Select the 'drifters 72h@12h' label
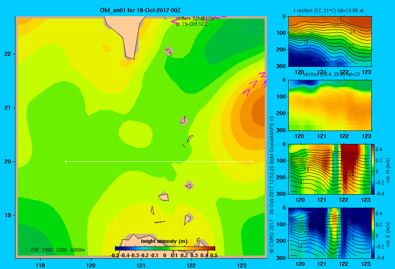 click(195, 19)
